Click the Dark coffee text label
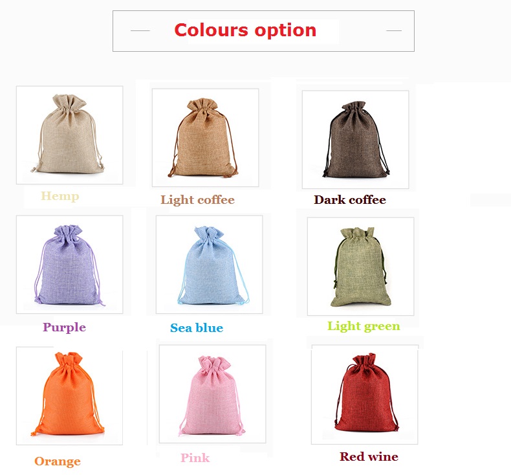Viewport: 511px width, 475px height. point(350,199)
